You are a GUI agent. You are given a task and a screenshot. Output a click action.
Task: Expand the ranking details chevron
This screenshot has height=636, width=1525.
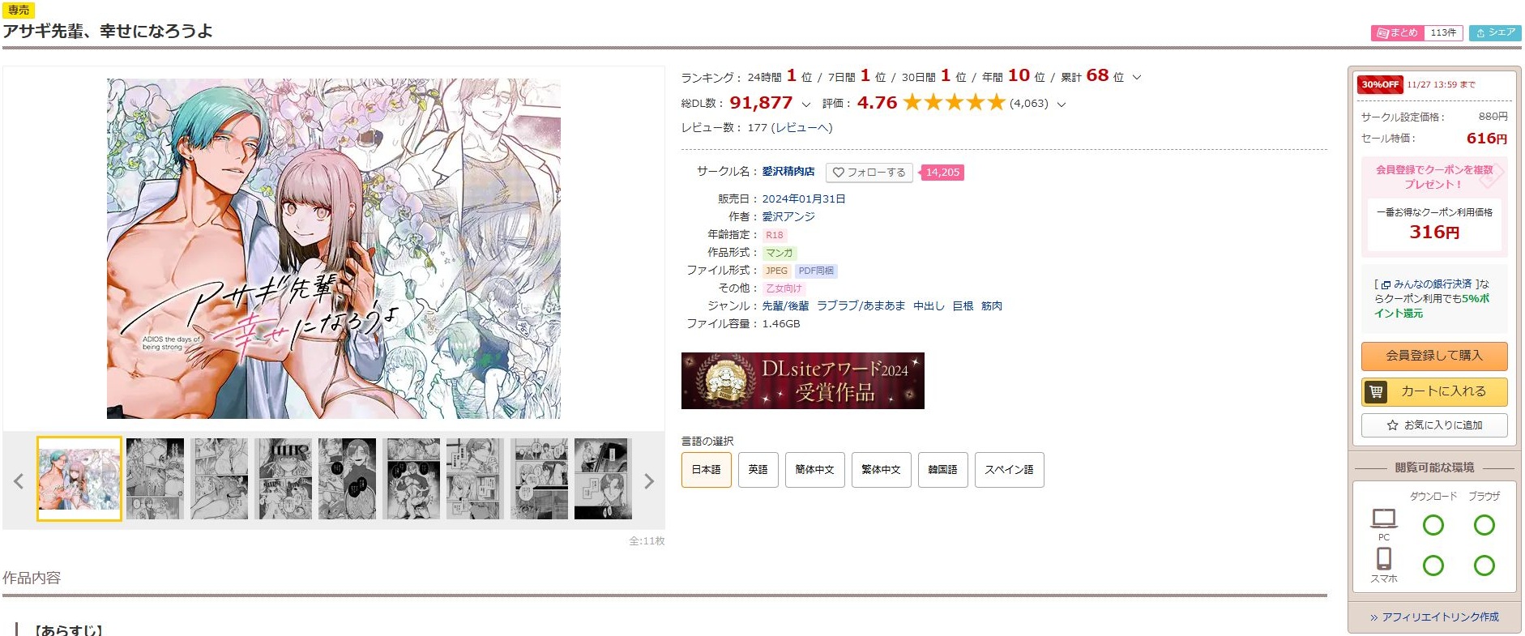click(x=1137, y=78)
